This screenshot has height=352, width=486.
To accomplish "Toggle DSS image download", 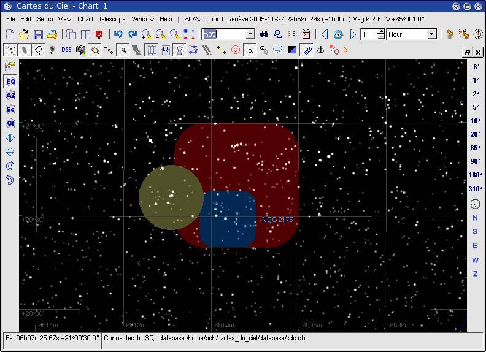I will click(x=66, y=50).
